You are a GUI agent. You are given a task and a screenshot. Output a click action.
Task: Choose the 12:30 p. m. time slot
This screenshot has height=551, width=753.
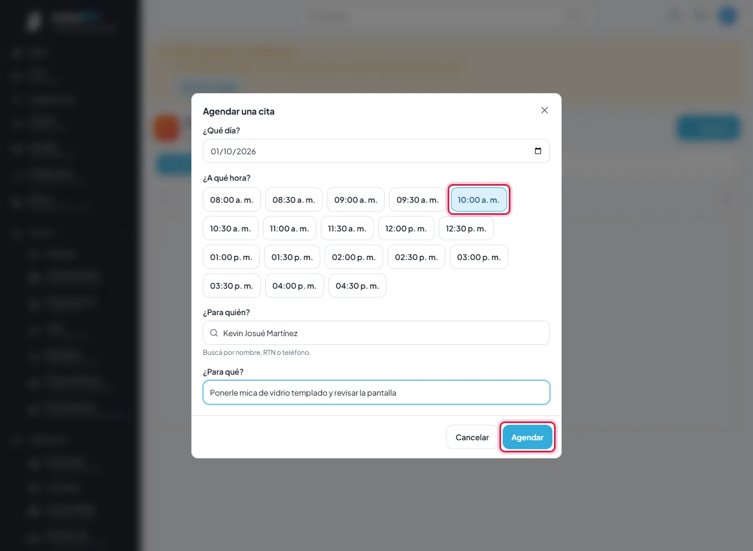(466, 228)
